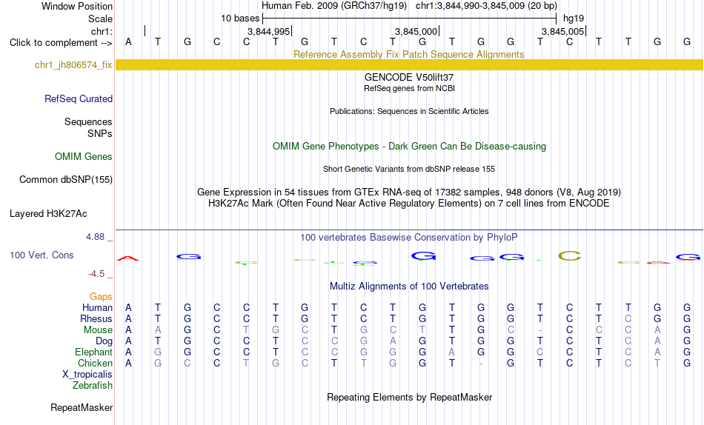Click the -4.5 lower scale value
This screenshot has width=704, height=425.
[96, 274]
